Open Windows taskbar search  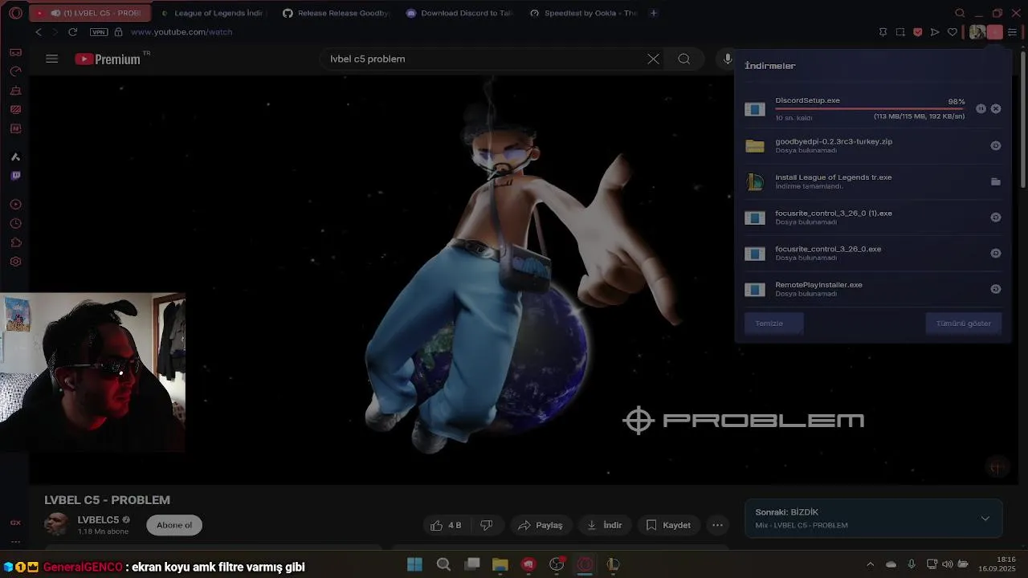(x=443, y=564)
